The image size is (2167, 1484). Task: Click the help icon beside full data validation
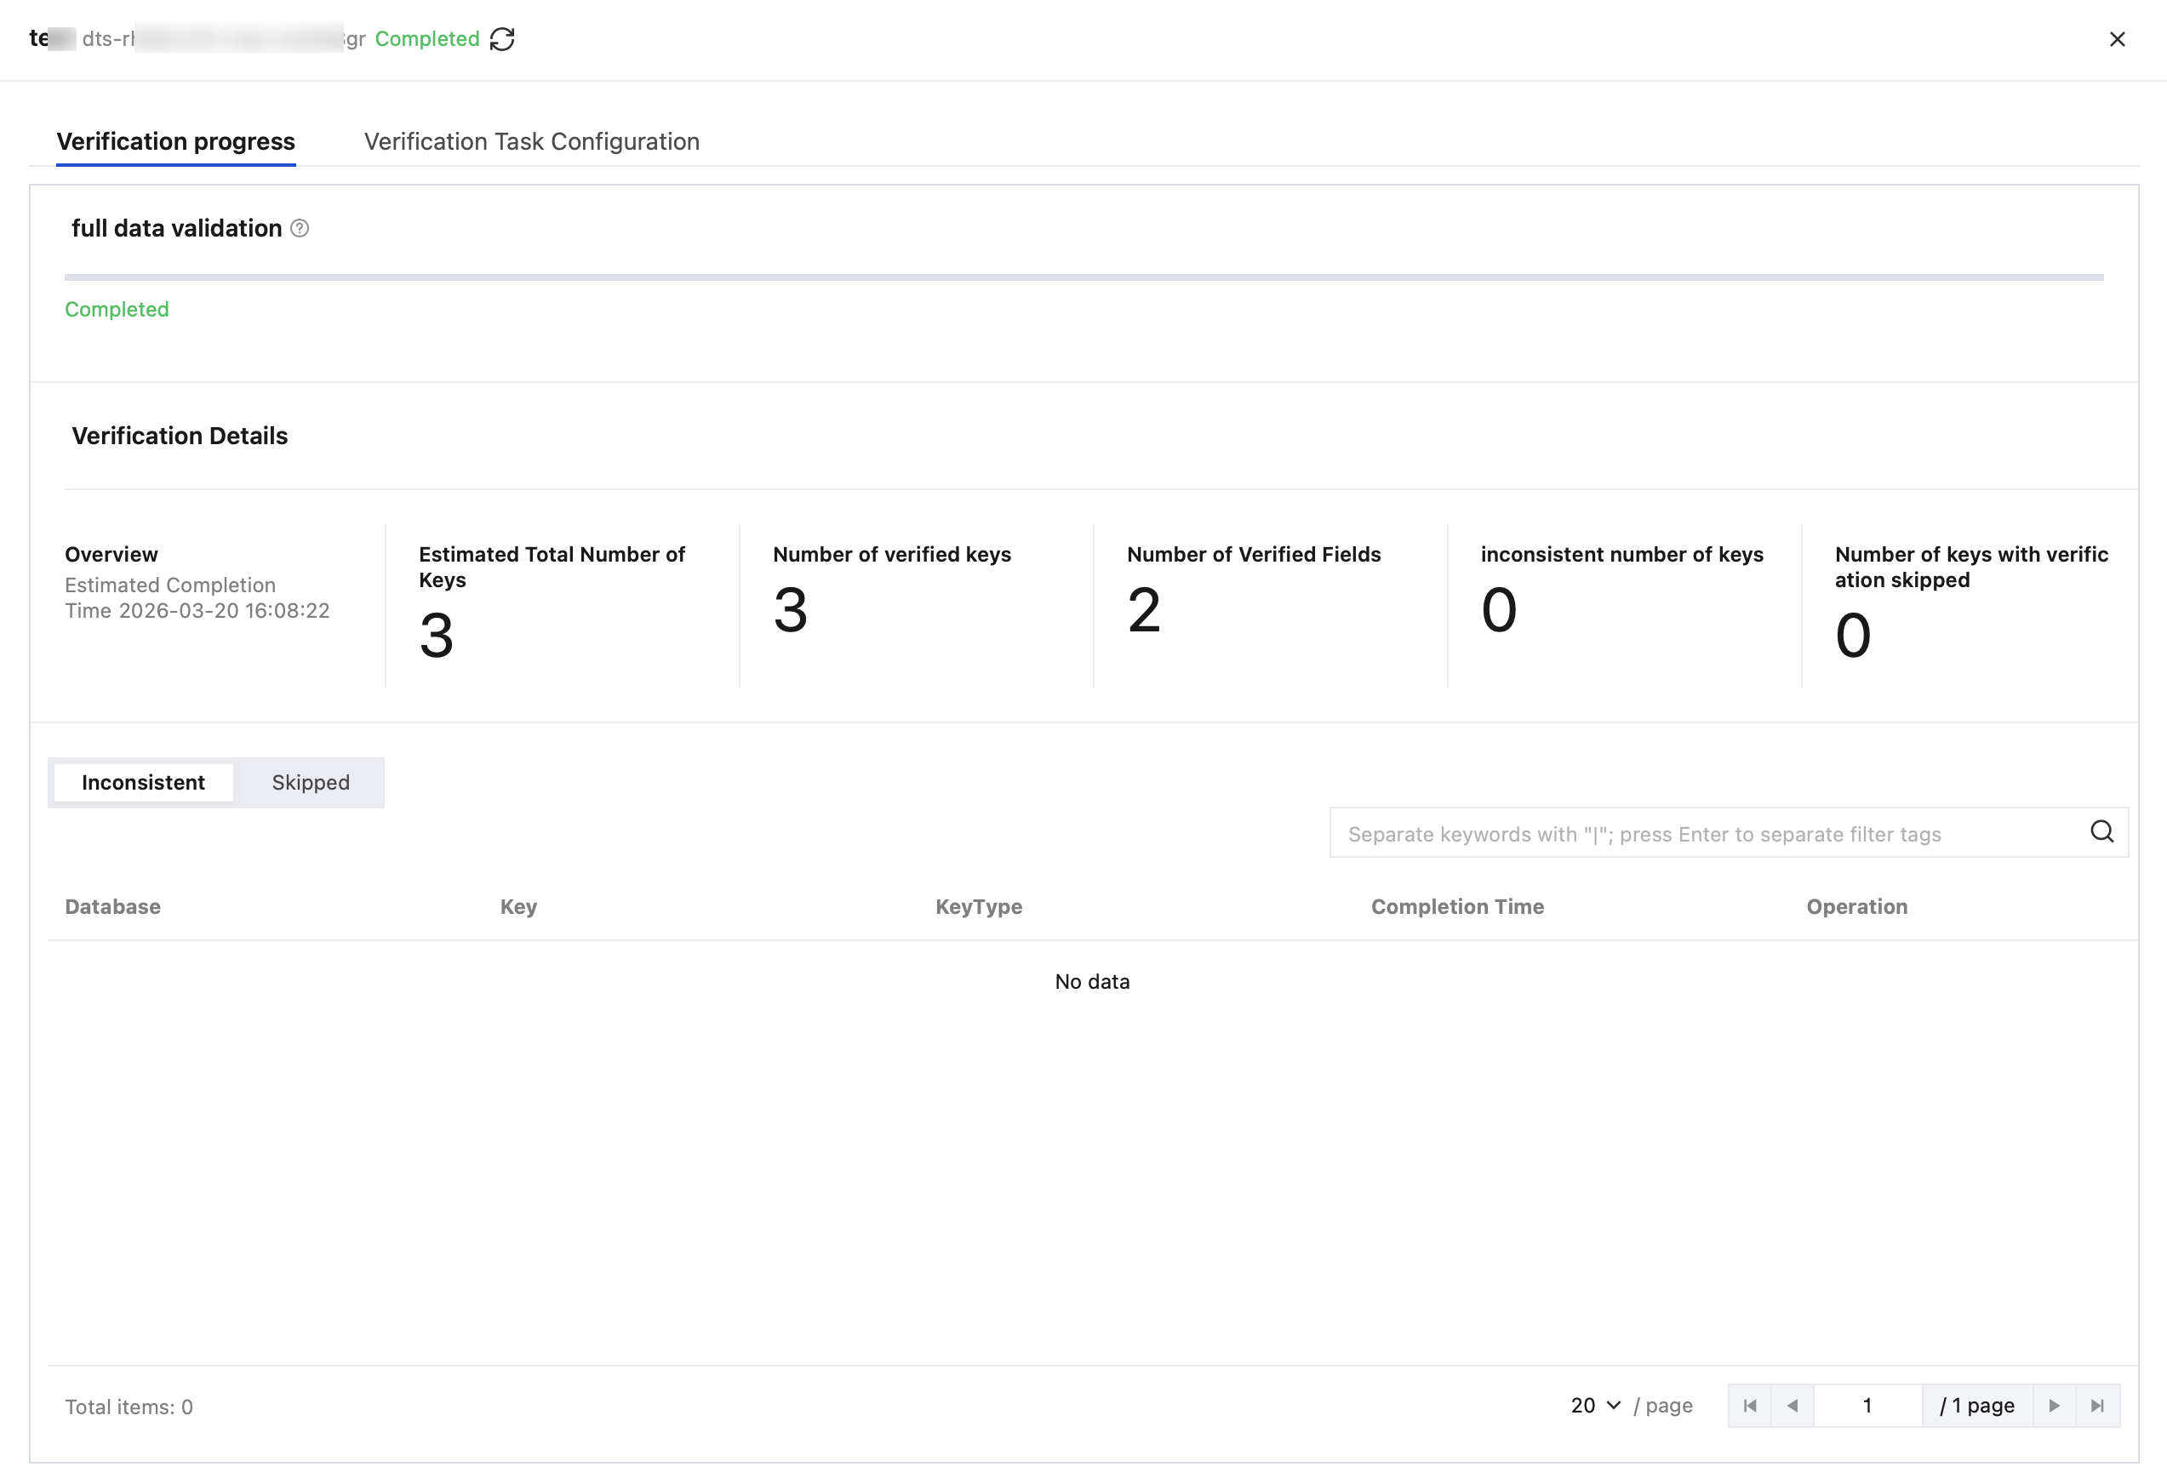tap(300, 228)
